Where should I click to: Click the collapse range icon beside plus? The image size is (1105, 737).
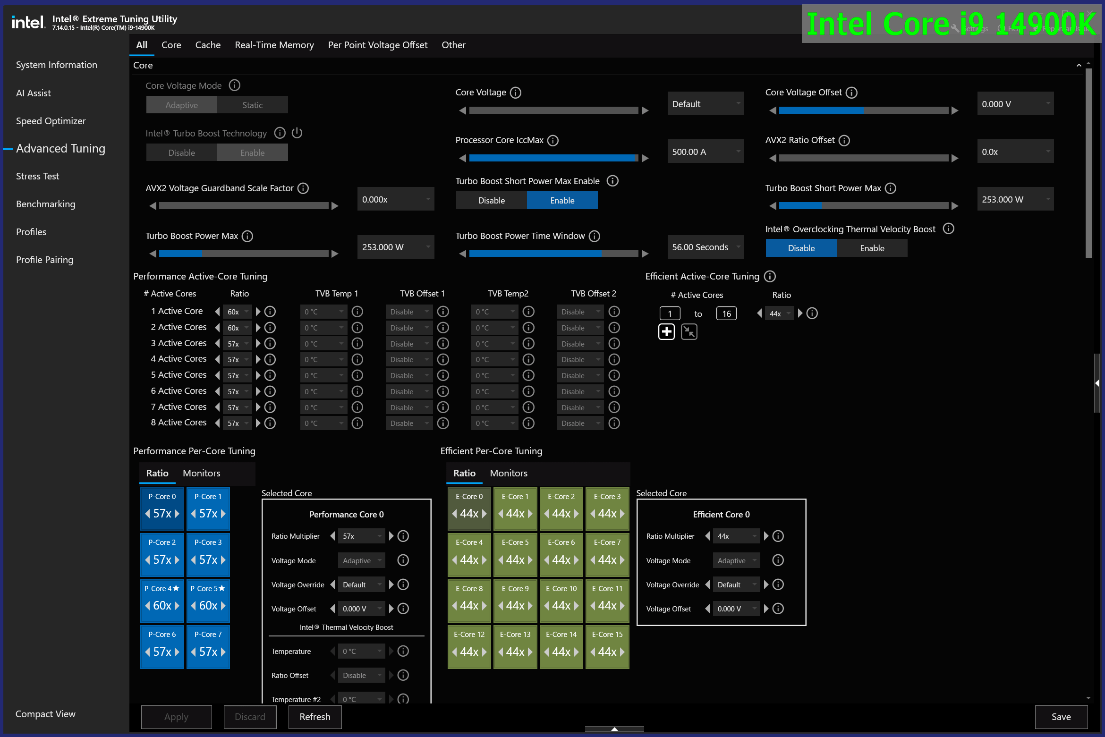point(689,332)
